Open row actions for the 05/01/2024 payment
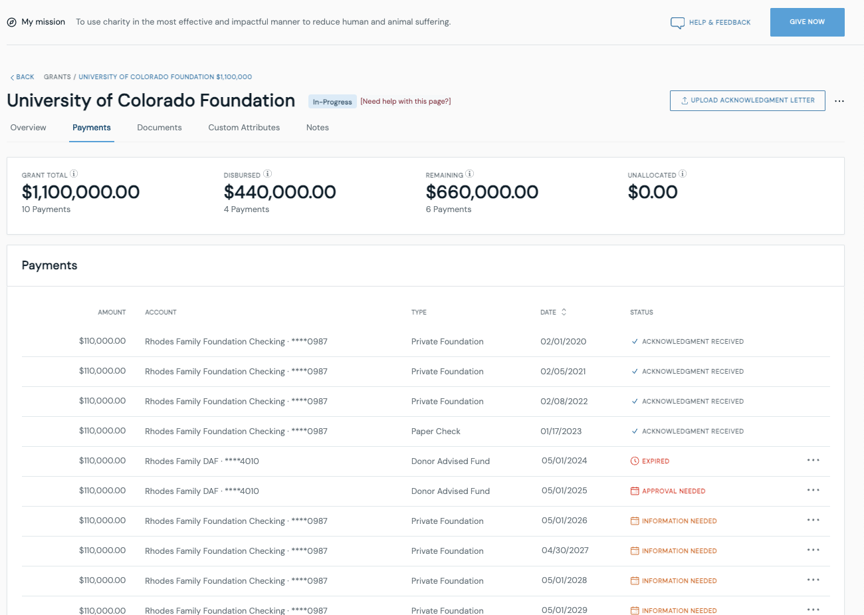Image resolution: width=864 pixels, height=615 pixels. click(813, 460)
